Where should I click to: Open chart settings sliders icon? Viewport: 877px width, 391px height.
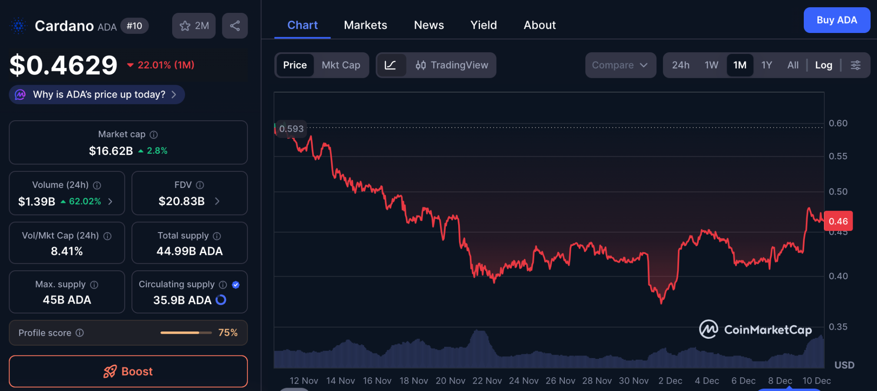click(856, 65)
